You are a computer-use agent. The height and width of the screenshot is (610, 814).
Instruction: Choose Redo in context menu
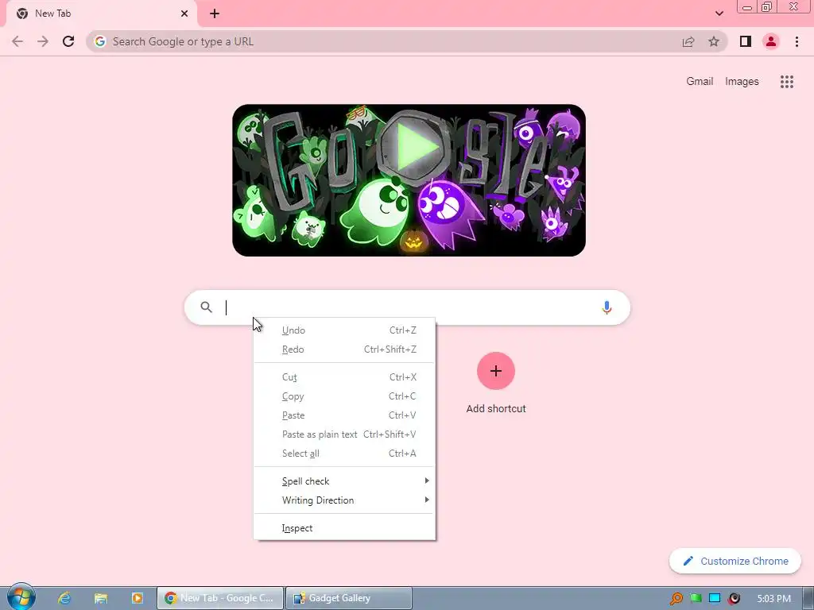(345, 349)
